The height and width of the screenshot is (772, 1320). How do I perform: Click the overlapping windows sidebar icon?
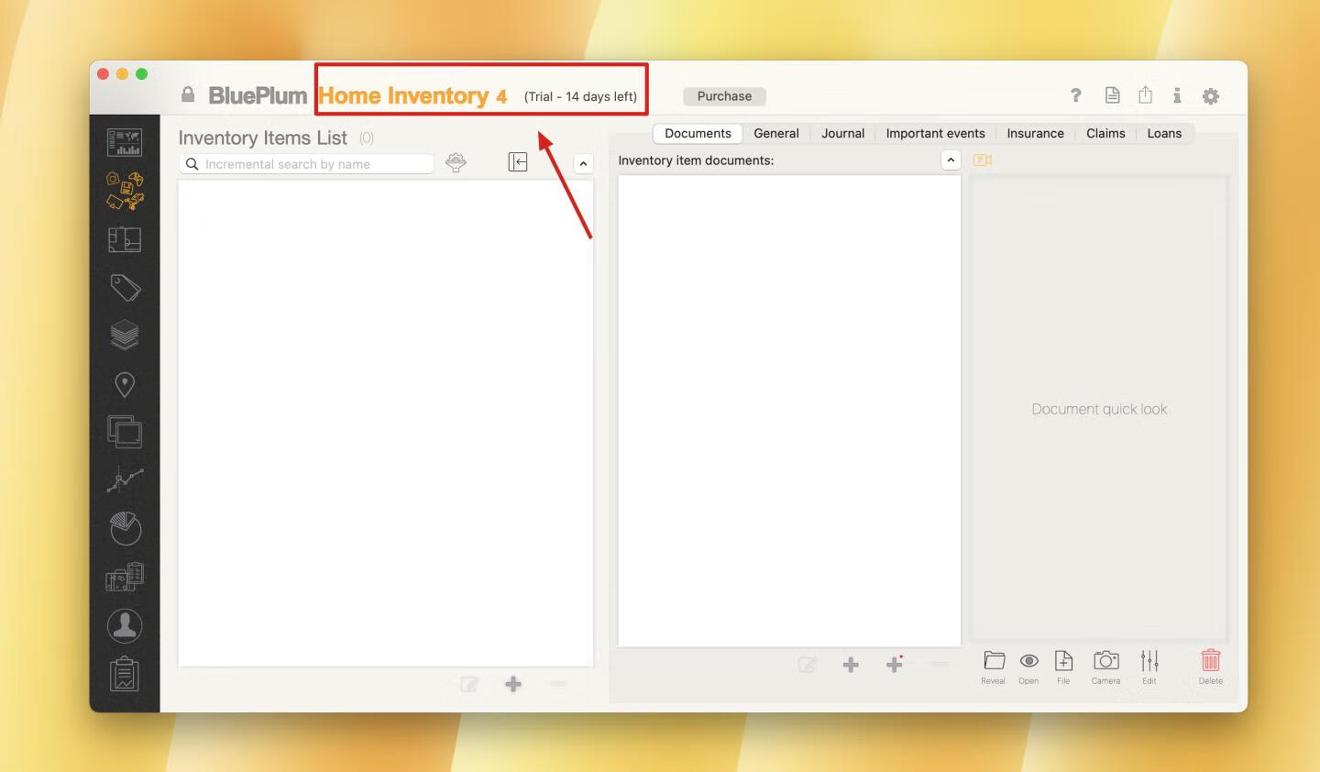pyautogui.click(x=125, y=432)
